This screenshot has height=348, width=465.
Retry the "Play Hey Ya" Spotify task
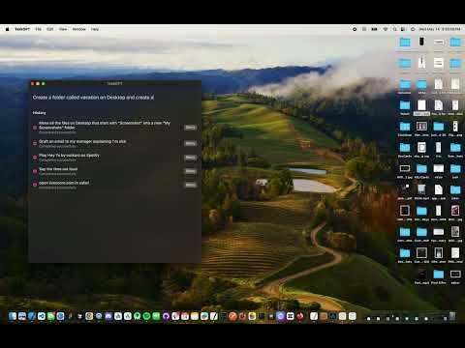click(x=190, y=158)
